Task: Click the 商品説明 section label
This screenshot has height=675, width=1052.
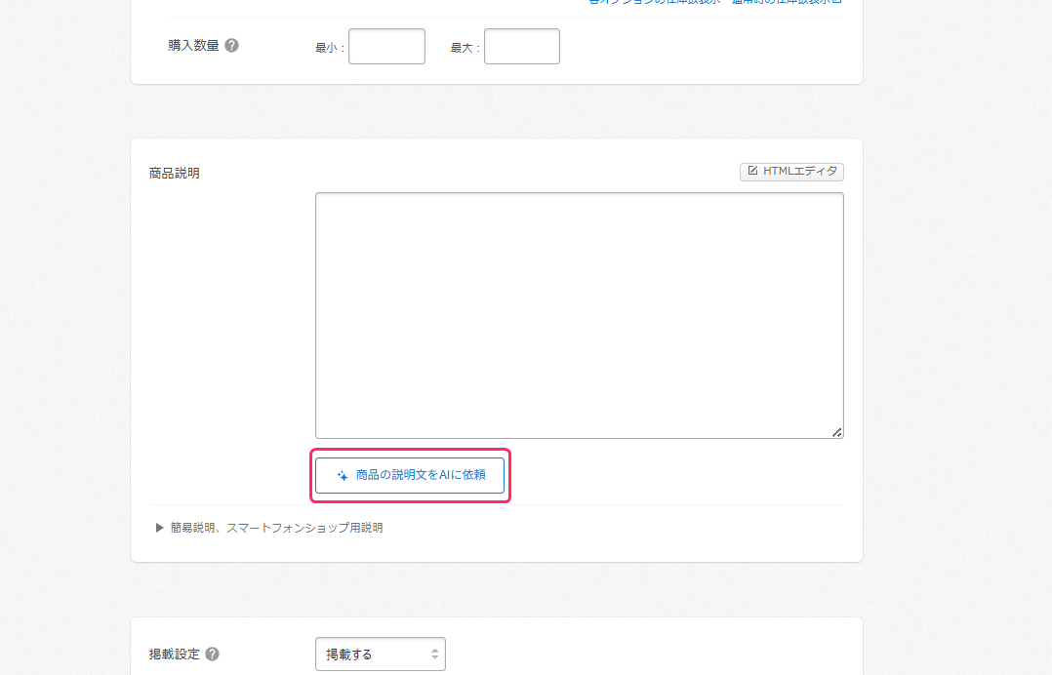Action: (x=175, y=173)
